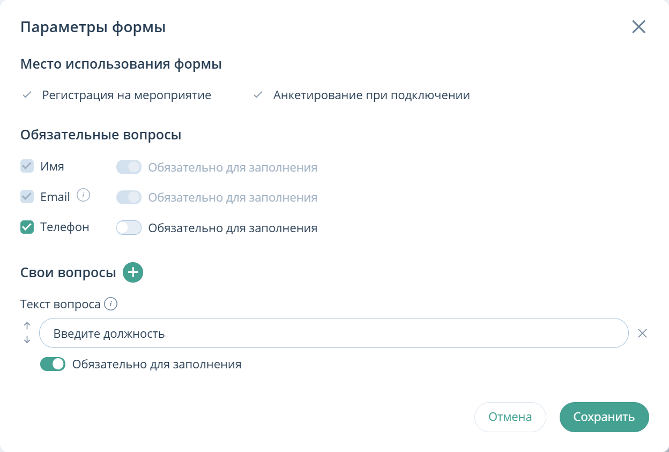The width and height of the screenshot is (669, 452).
Task: Click the Введите должность input field
Action: [x=332, y=333]
